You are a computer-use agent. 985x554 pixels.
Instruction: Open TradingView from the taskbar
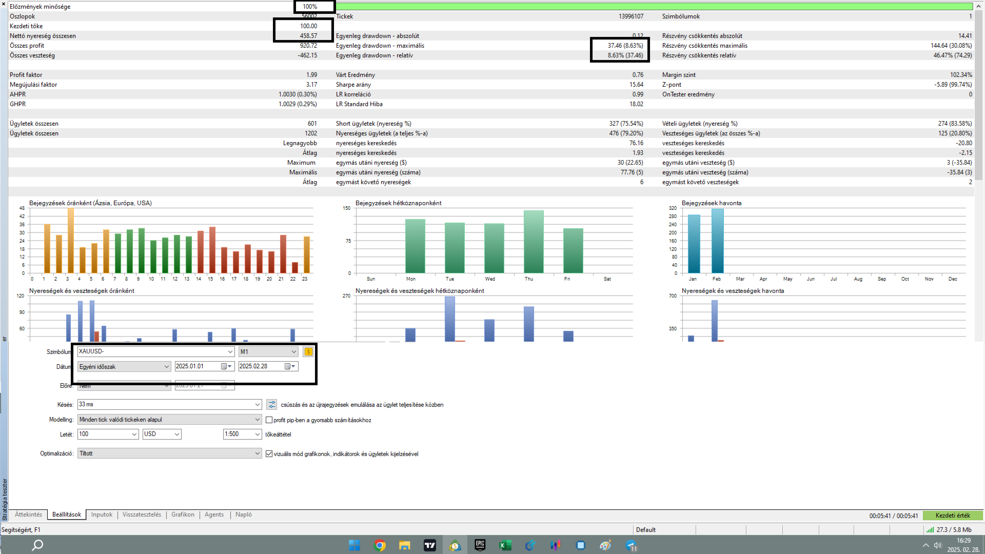coord(429,545)
